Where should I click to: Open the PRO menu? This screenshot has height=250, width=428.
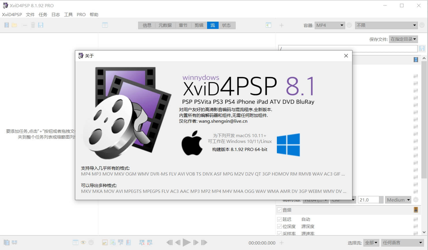(81, 14)
